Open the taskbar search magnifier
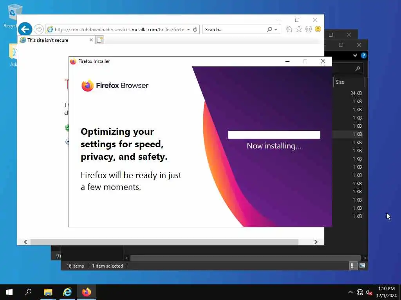Screen dimensions: 401x300 tap(28, 292)
